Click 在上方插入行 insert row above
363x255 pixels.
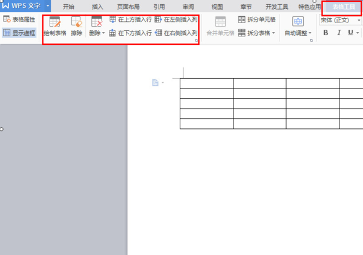(x=131, y=19)
